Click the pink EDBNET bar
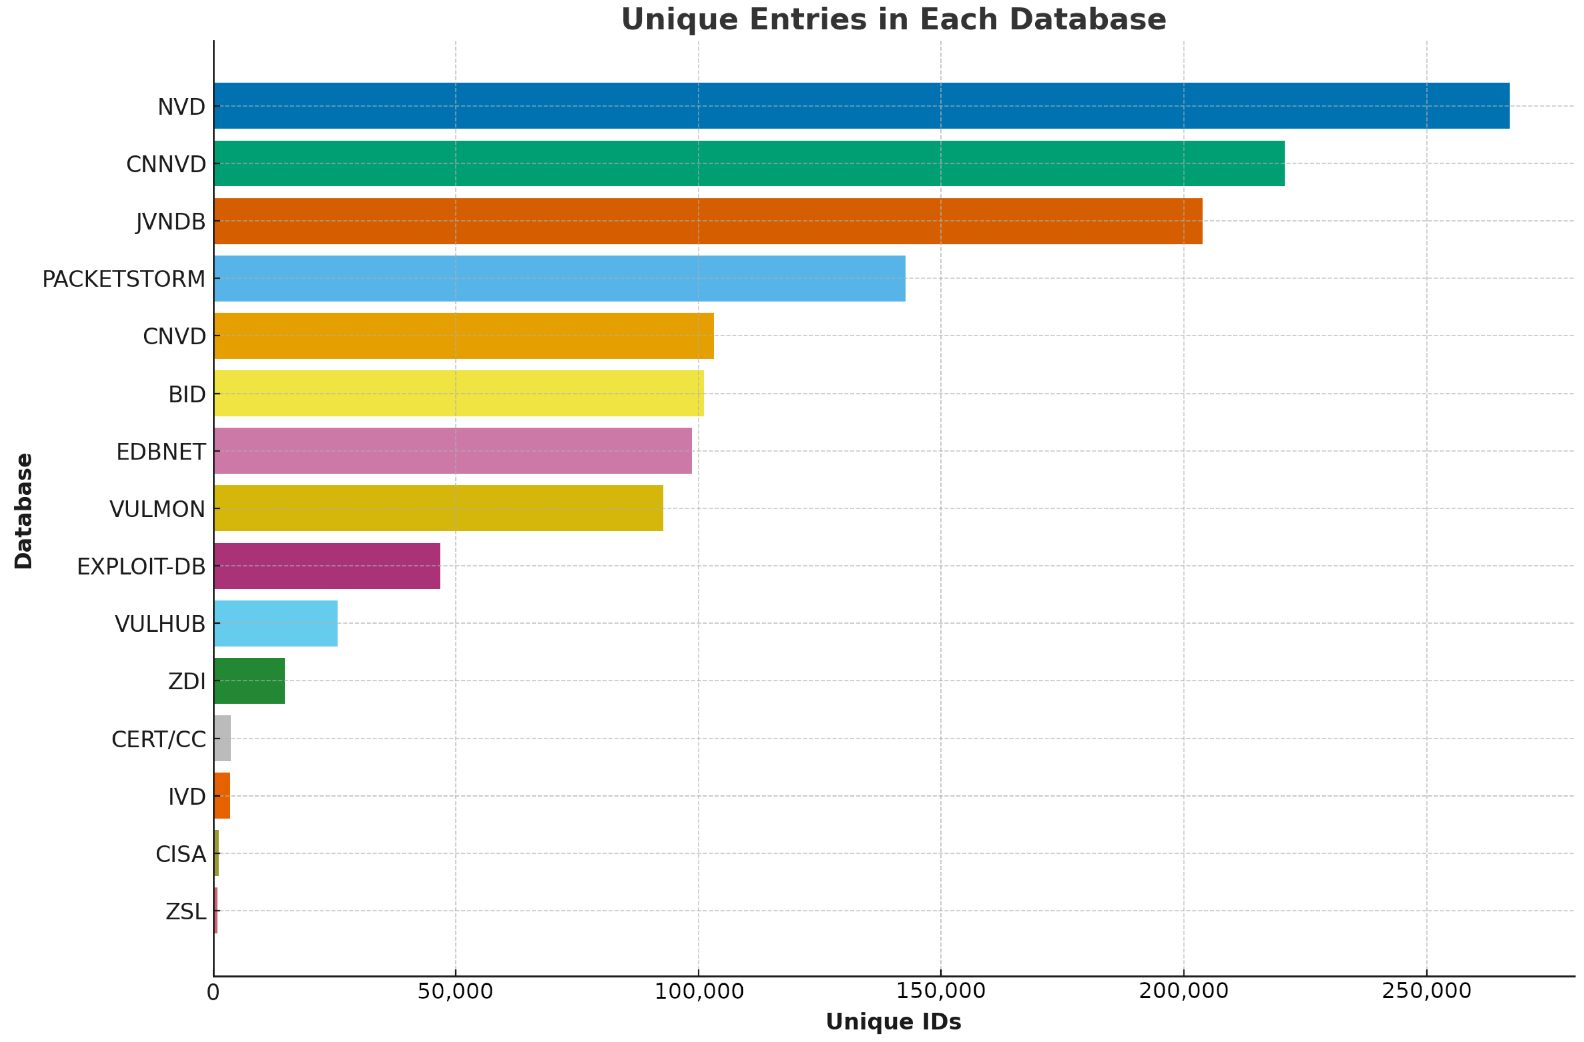The image size is (1584, 1042). 452,450
